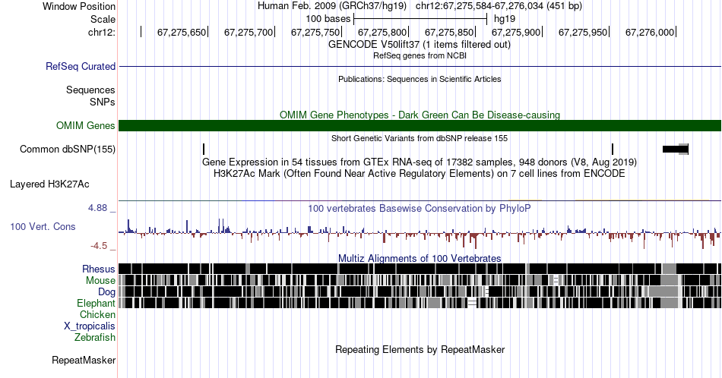The height and width of the screenshot is (378, 722).
Task: Click the Window Position track label
Action: (x=79, y=6)
